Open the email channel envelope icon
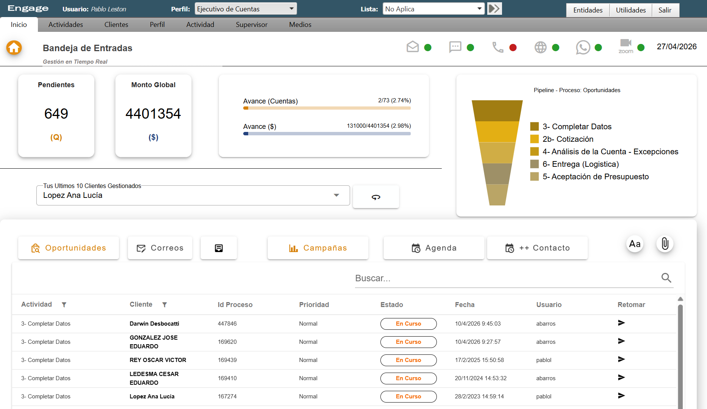Viewport: 707px width, 409px height. tap(413, 47)
